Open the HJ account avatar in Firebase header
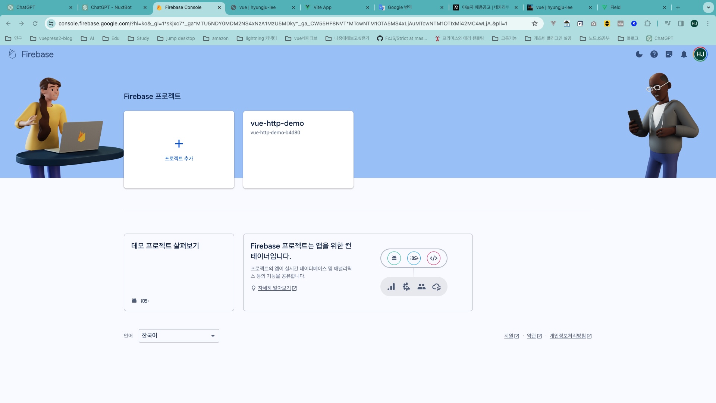Screen dimensions: 716x403 tap(700, 54)
